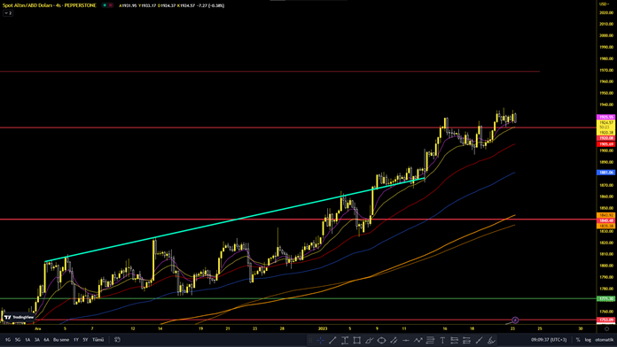The image size is (617, 347).
Task: Toggle log scale mode
Action: click(x=588, y=340)
